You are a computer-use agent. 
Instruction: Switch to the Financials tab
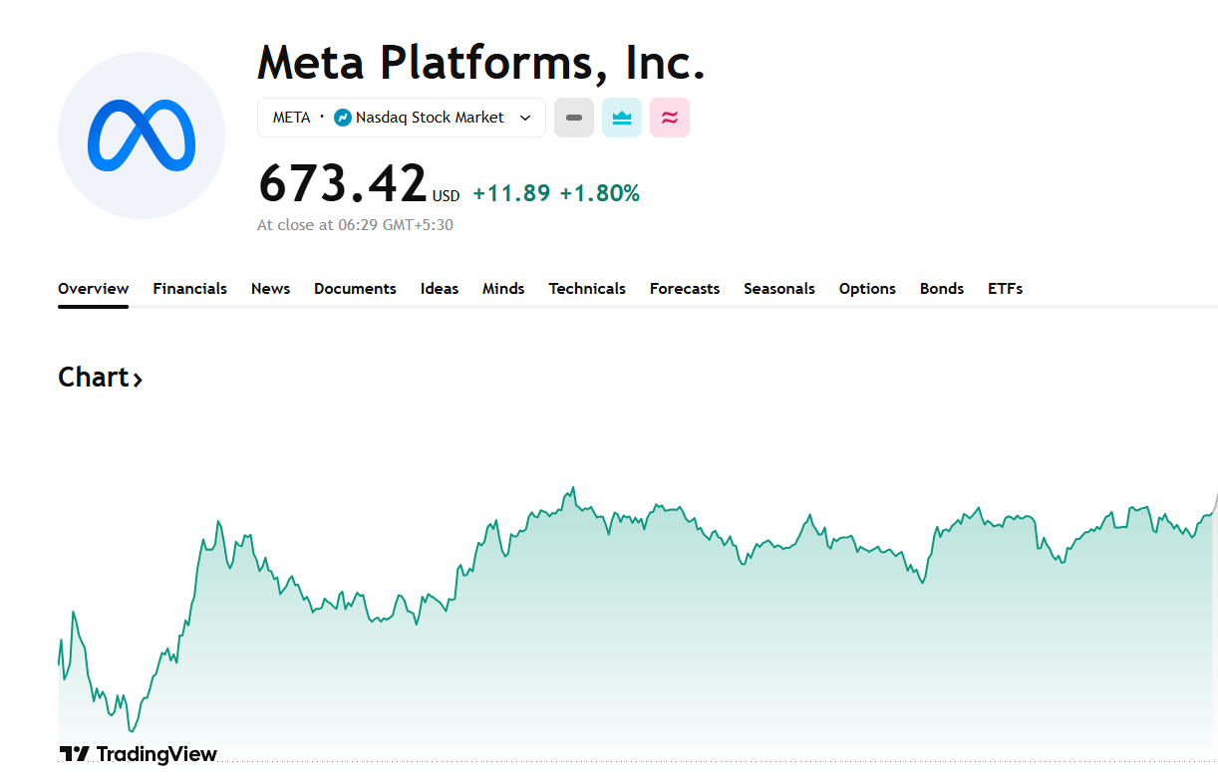pos(189,289)
